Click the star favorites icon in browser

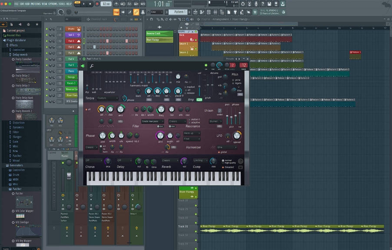point(37,24)
